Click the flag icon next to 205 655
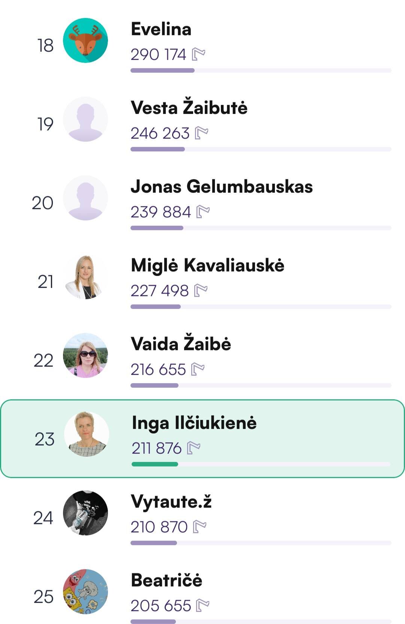Image resolution: width=405 pixels, height=624 pixels. [x=203, y=606]
